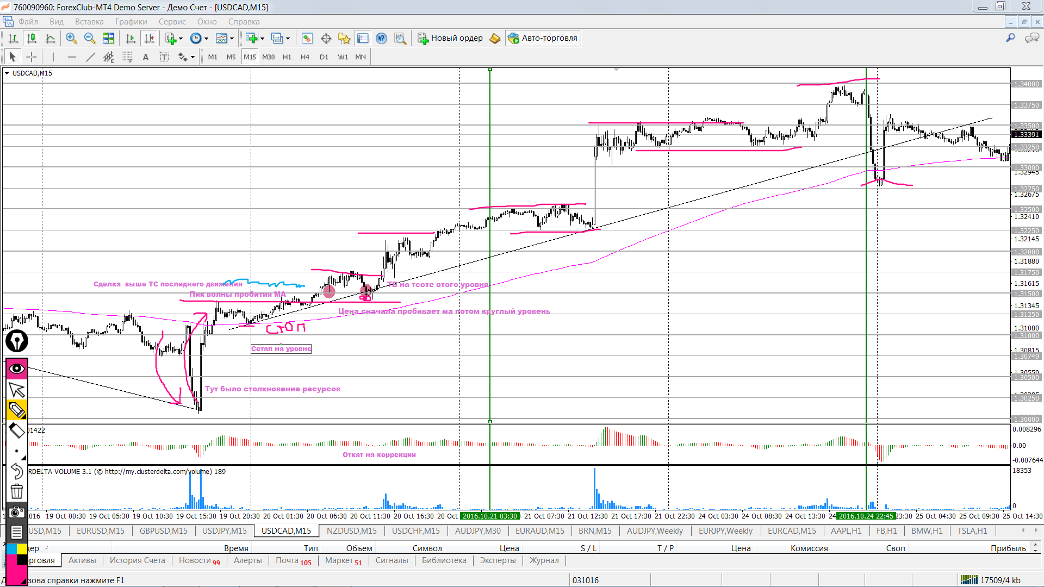Image resolution: width=1044 pixels, height=587 pixels.
Task: Open the Сервис menu
Action: (x=172, y=22)
